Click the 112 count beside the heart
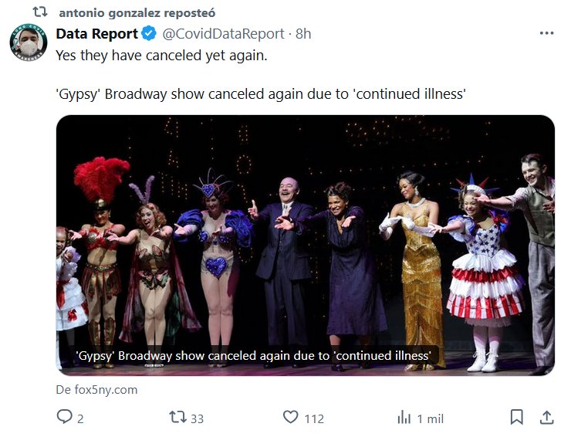This screenshot has width=571, height=437. pos(314,418)
